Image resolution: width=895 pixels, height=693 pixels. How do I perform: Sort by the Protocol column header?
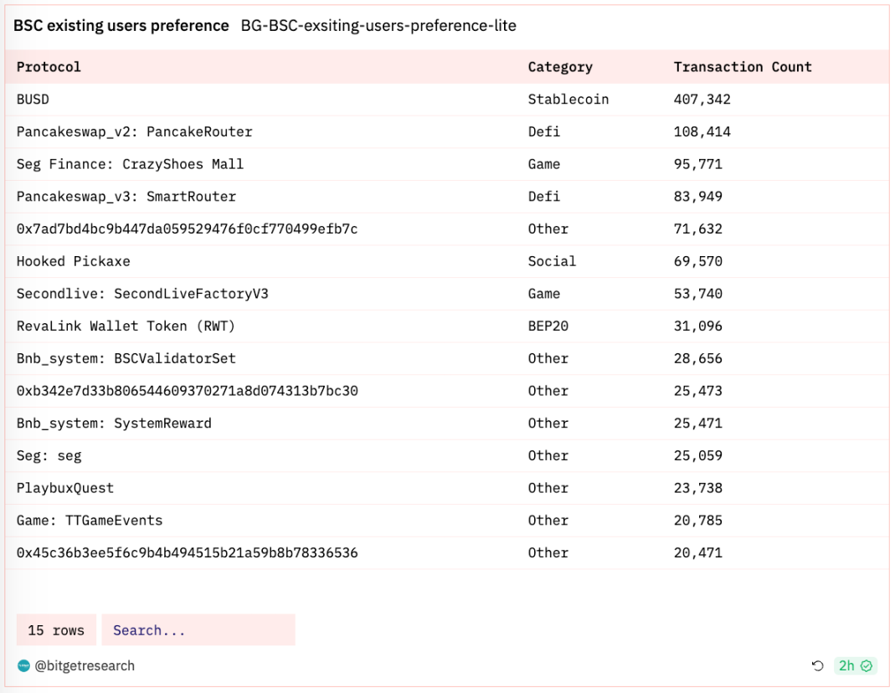49,67
